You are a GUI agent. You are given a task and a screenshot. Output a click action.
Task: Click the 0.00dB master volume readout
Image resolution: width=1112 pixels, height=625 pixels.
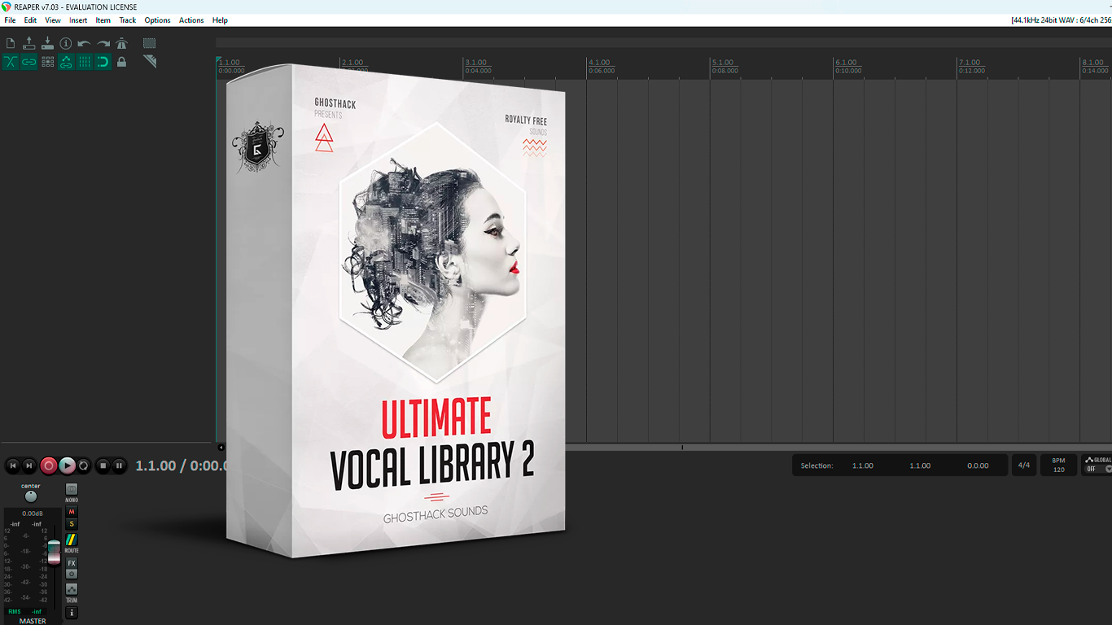pyautogui.click(x=33, y=514)
